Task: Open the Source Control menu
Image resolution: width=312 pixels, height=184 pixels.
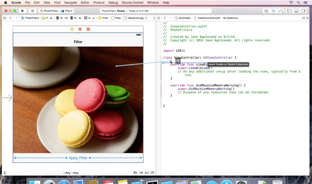Action: (132, 2)
